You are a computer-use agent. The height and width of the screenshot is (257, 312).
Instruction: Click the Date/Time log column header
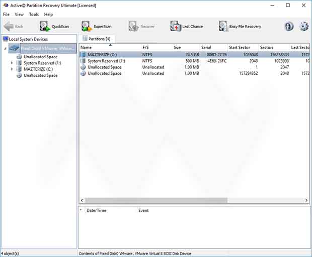[111, 210]
